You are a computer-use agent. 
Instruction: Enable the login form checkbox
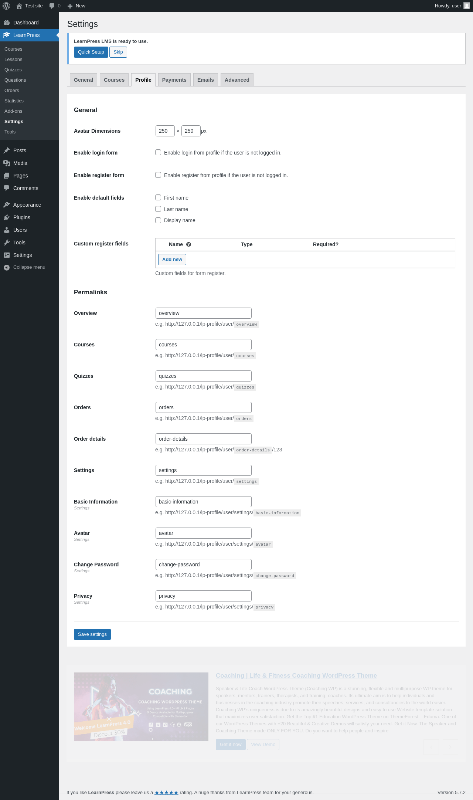[x=158, y=152]
